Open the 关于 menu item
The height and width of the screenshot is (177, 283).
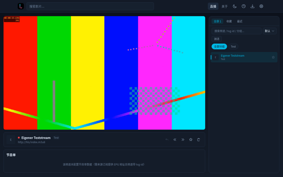click(x=224, y=6)
